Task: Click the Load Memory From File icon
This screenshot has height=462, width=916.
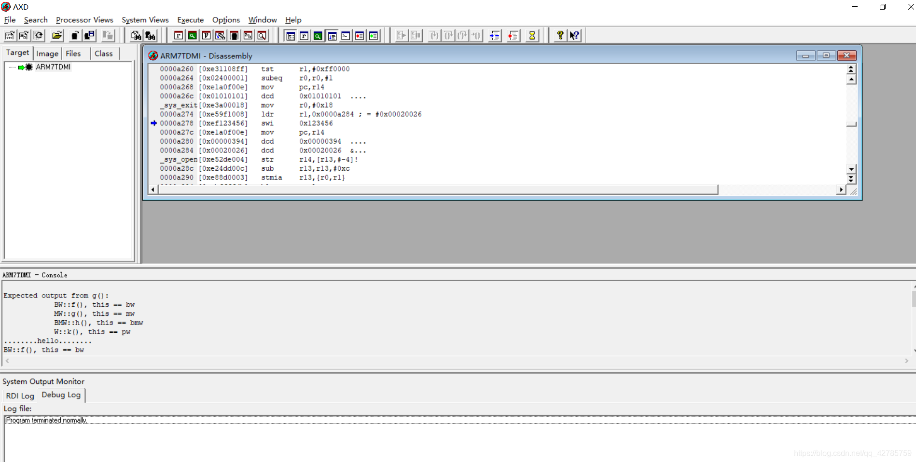Action: [x=75, y=35]
